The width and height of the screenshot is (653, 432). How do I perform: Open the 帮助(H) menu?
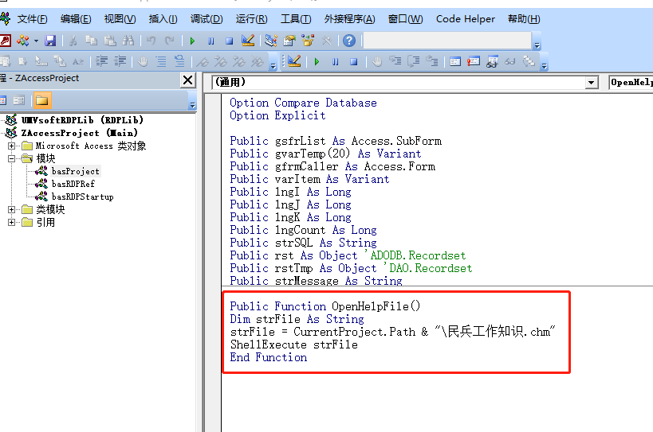coord(524,19)
